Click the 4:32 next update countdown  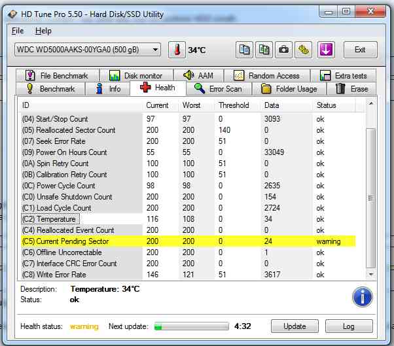coord(243,326)
